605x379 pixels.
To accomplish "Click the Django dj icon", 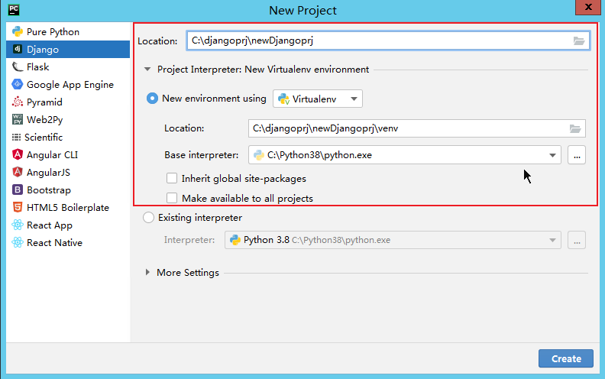I will (x=18, y=49).
